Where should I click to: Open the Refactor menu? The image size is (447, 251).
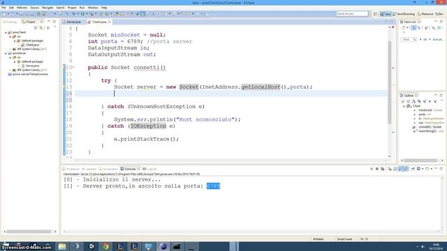pos(22,8)
